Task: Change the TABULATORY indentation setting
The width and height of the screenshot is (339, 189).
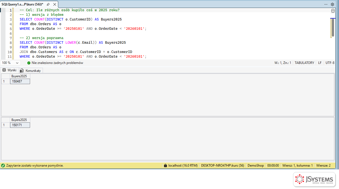Action: click(304, 63)
